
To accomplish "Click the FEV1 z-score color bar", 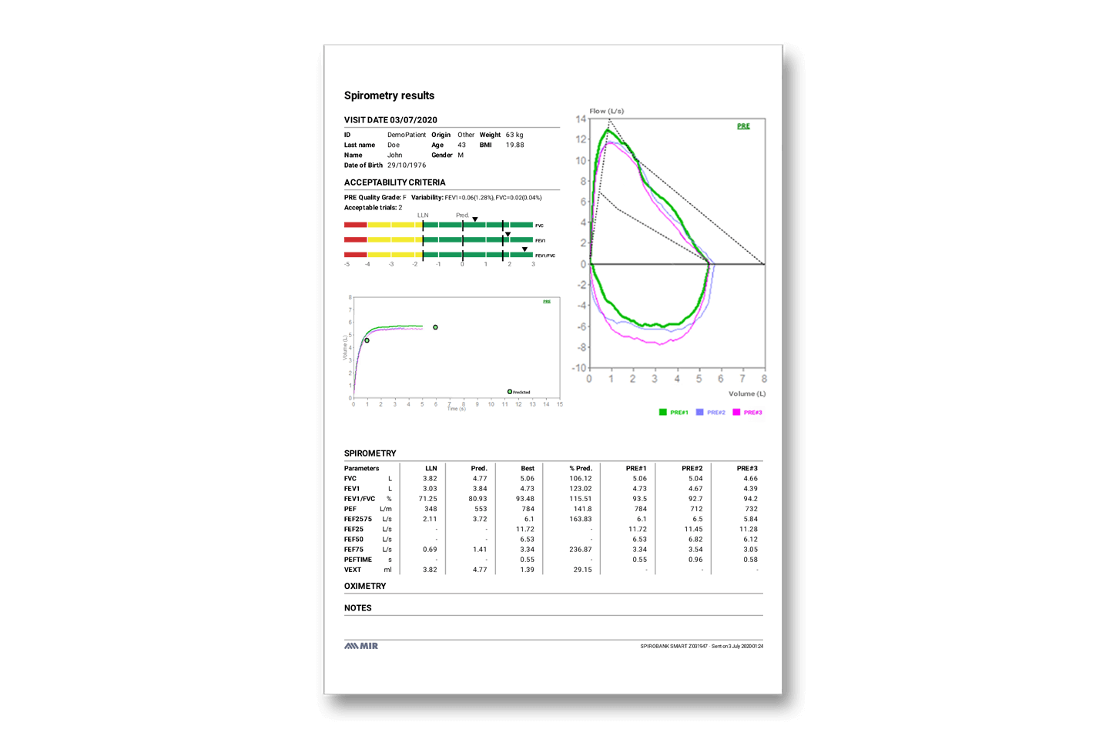I will click(438, 239).
